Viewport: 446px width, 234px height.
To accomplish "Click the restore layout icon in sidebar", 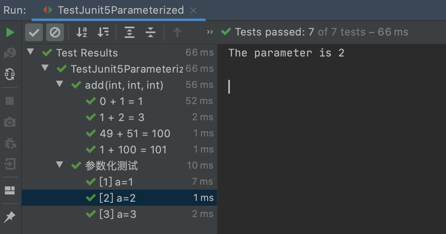I will point(10,190).
